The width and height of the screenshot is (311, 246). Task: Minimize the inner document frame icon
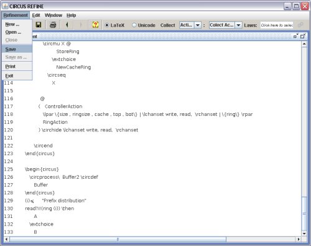[296, 36]
